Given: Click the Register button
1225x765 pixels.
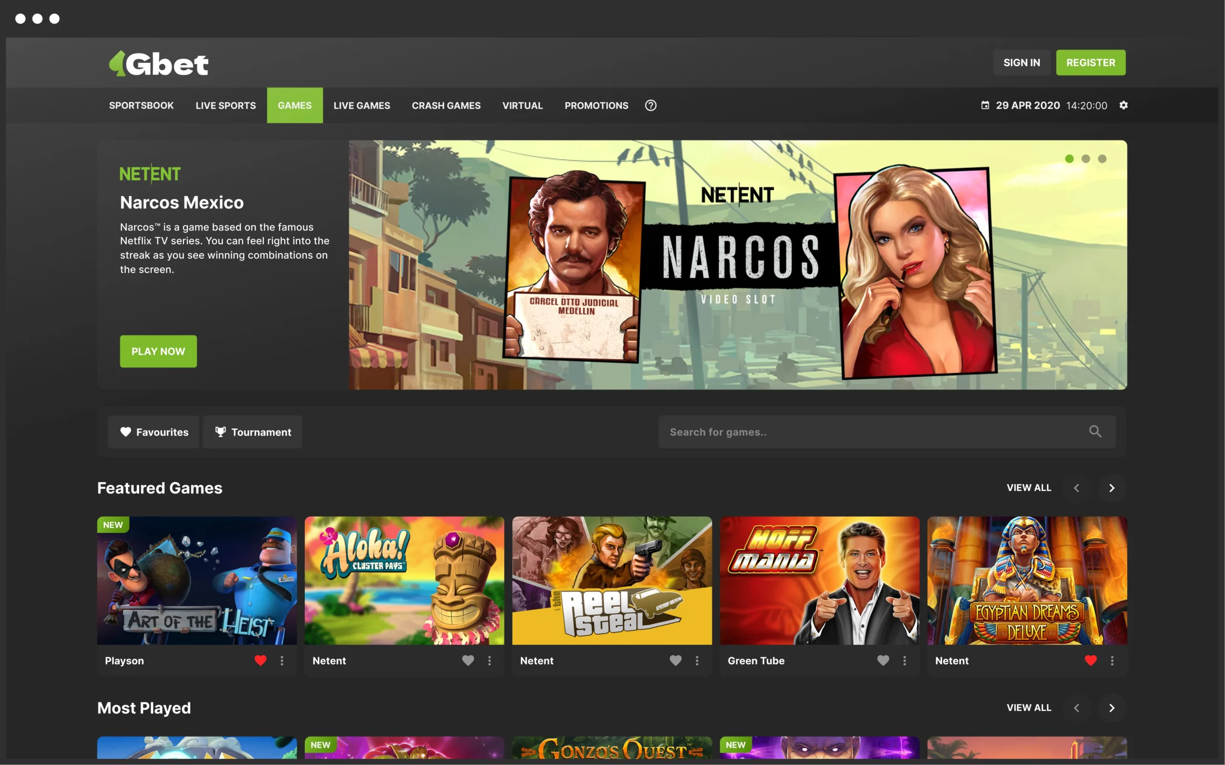Looking at the screenshot, I should pyautogui.click(x=1091, y=63).
